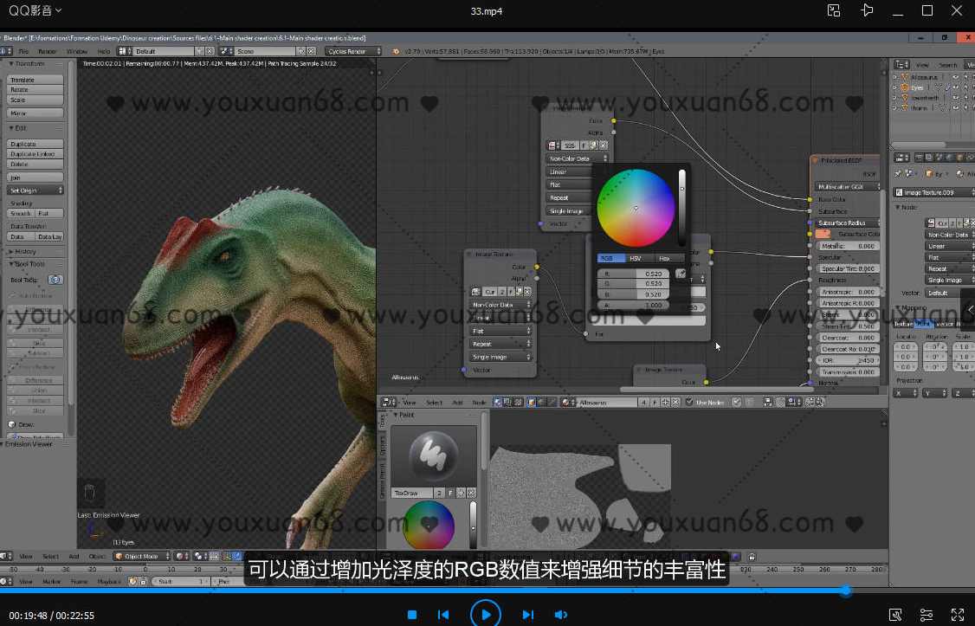Screen dimensions: 975x626
Task: Click the Allosaurus material name field
Action: click(x=606, y=402)
